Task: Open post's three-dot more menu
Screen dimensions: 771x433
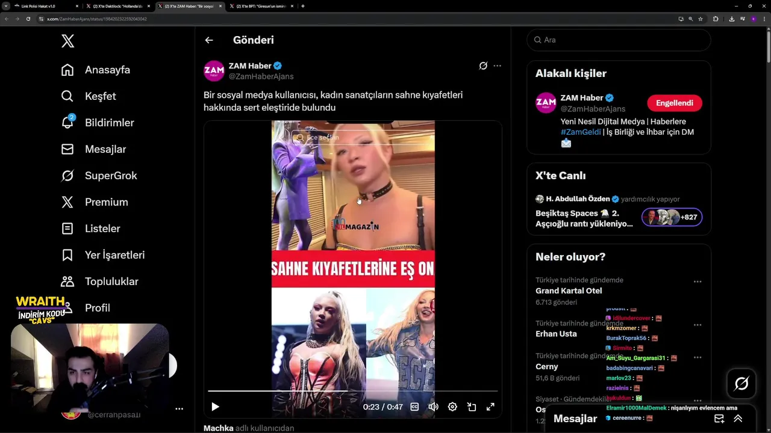Action: pos(497,66)
